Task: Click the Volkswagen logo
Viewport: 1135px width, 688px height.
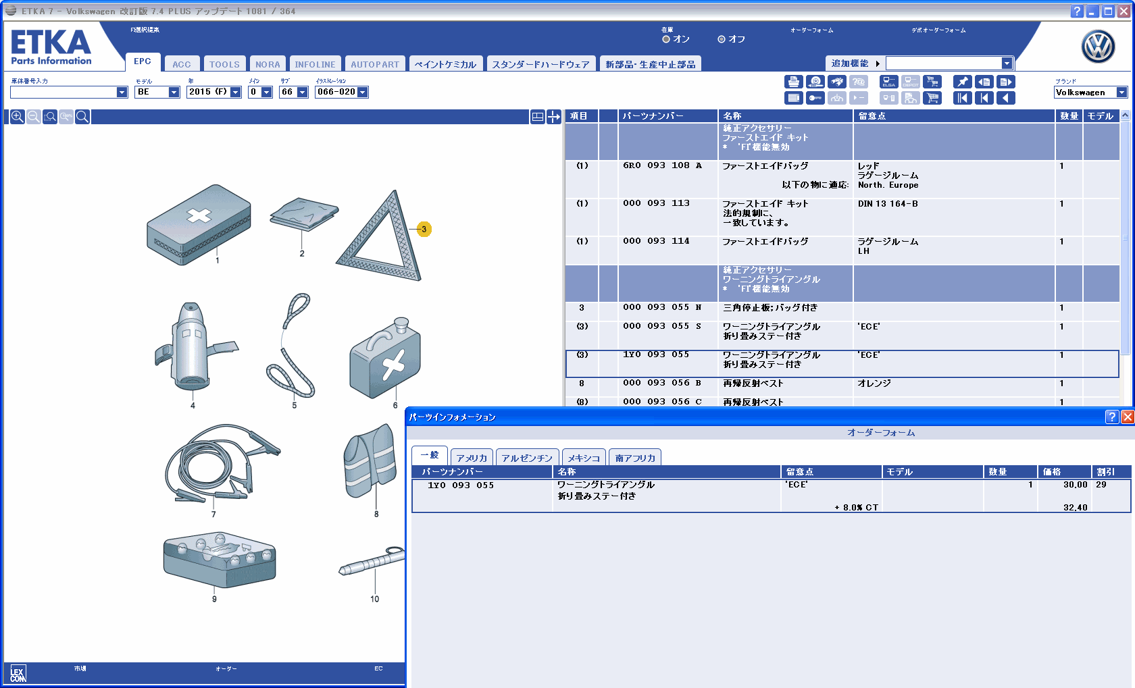Action: click(1098, 47)
